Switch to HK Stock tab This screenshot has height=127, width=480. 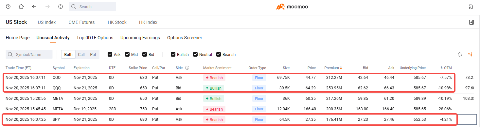[117, 22]
